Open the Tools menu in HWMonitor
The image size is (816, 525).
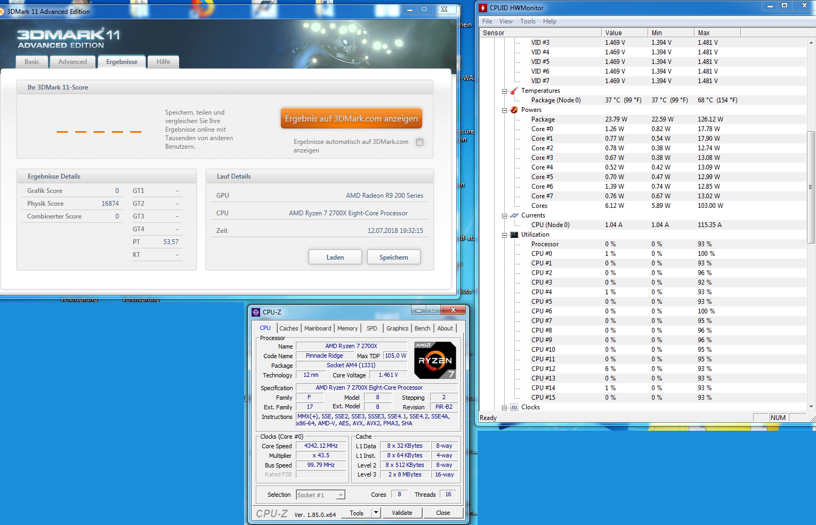(528, 21)
